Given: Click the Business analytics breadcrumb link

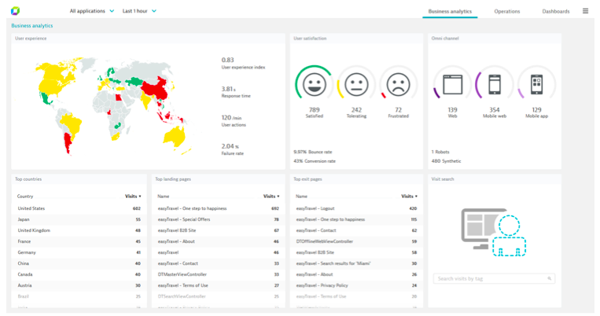Looking at the screenshot, I should pyautogui.click(x=32, y=26).
